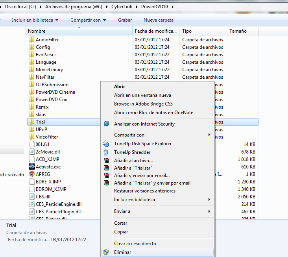Screen dimensions: 288x257
Task: Click WinRAR icon beside Añadir y enviar por email...
Action: pyautogui.click(x=106, y=176)
